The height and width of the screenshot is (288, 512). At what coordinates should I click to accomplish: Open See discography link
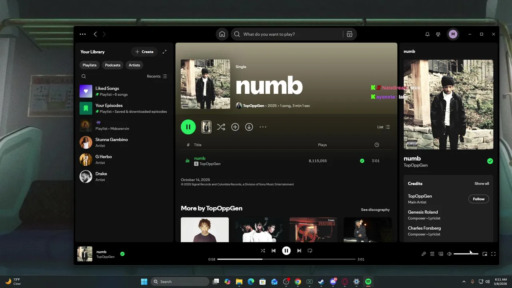pyautogui.click(x=375, y=210)
